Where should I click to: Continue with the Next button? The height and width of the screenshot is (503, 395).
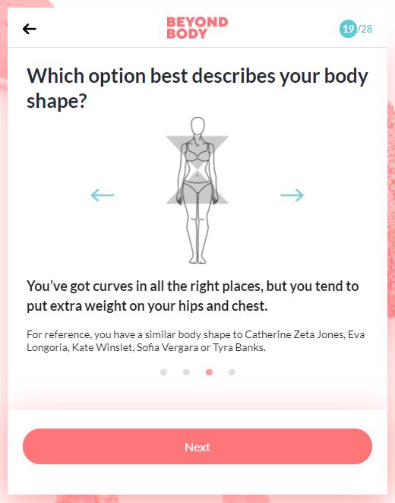tap(197, 447)
